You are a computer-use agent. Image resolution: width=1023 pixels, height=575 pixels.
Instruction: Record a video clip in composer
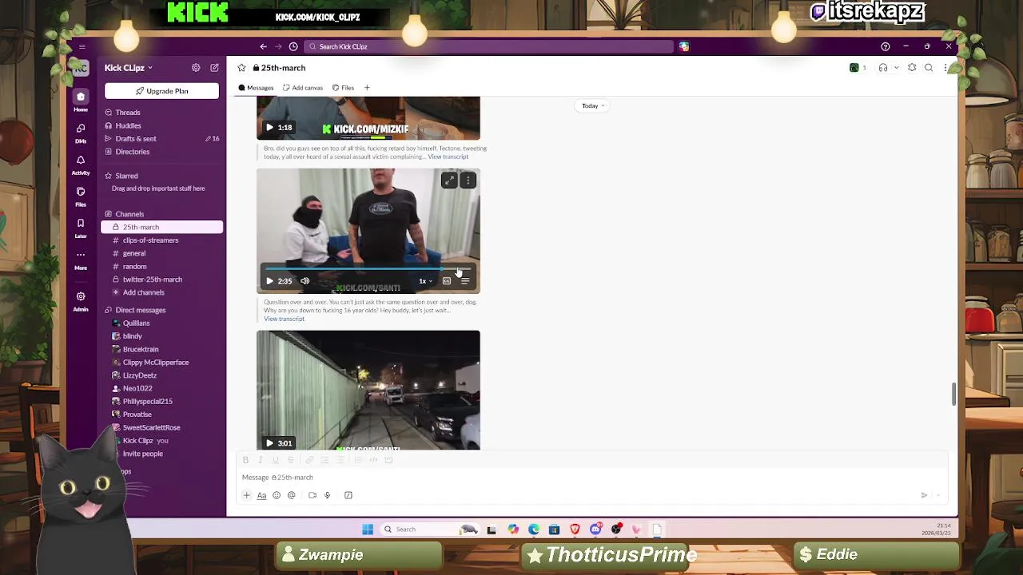(x=312, y=495)
